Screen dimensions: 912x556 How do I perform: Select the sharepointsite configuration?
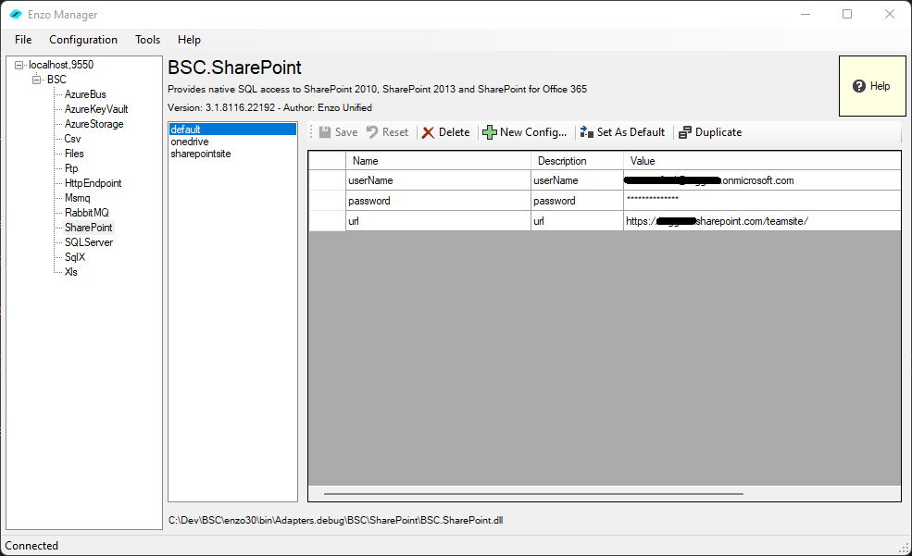232,154
